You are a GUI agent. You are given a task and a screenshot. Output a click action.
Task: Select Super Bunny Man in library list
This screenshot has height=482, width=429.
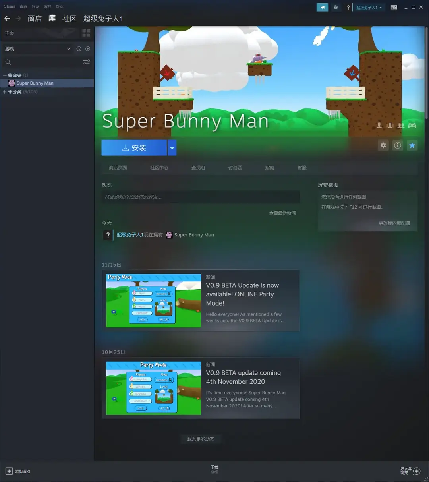47,83
